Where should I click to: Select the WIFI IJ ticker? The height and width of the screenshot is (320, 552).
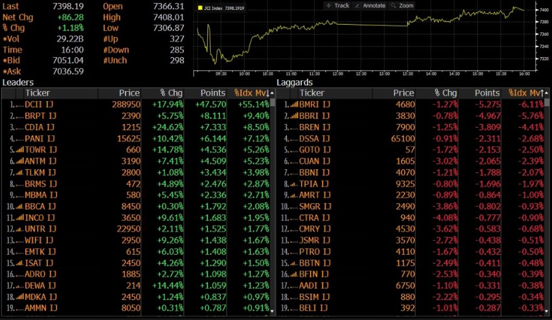click(x=39, y=240)
